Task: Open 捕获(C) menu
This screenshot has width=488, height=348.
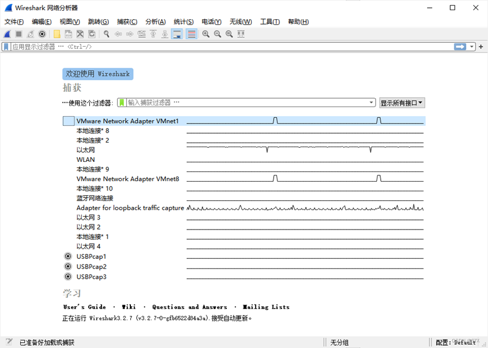Action: click(127, 21)
